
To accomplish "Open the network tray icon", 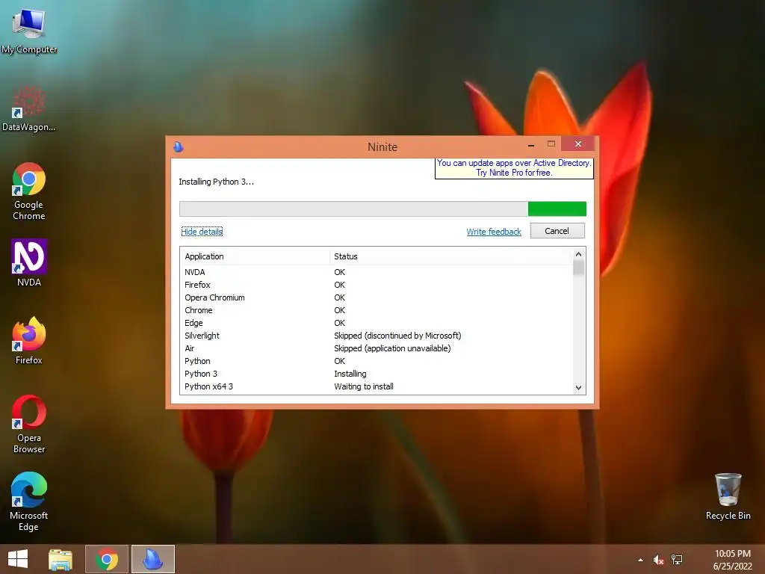I will pyautogui.click(x=677, y=560).
